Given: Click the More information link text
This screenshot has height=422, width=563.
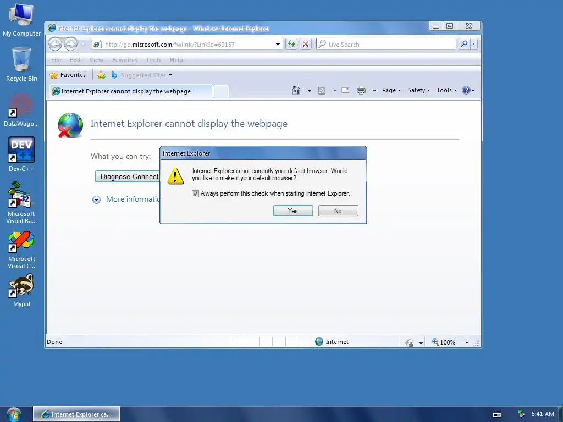Looking at the screenshot, I should pos(133,199).
